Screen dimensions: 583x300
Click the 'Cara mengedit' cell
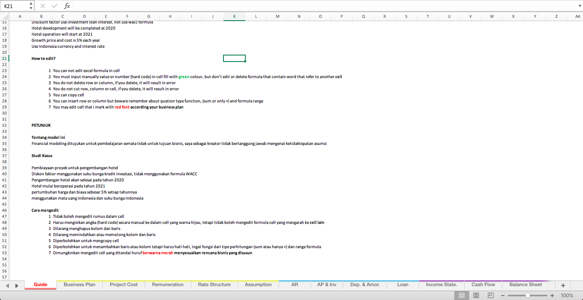tap(45, 210)
